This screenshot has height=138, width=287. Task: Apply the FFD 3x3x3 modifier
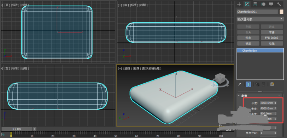pyautogui.click(x=272, y=38)
